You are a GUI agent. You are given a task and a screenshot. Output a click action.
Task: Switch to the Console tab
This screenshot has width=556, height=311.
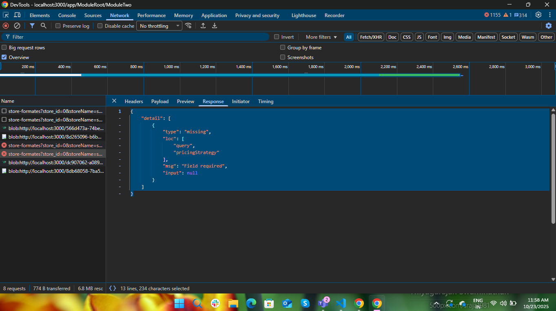(x=67, y=15)
